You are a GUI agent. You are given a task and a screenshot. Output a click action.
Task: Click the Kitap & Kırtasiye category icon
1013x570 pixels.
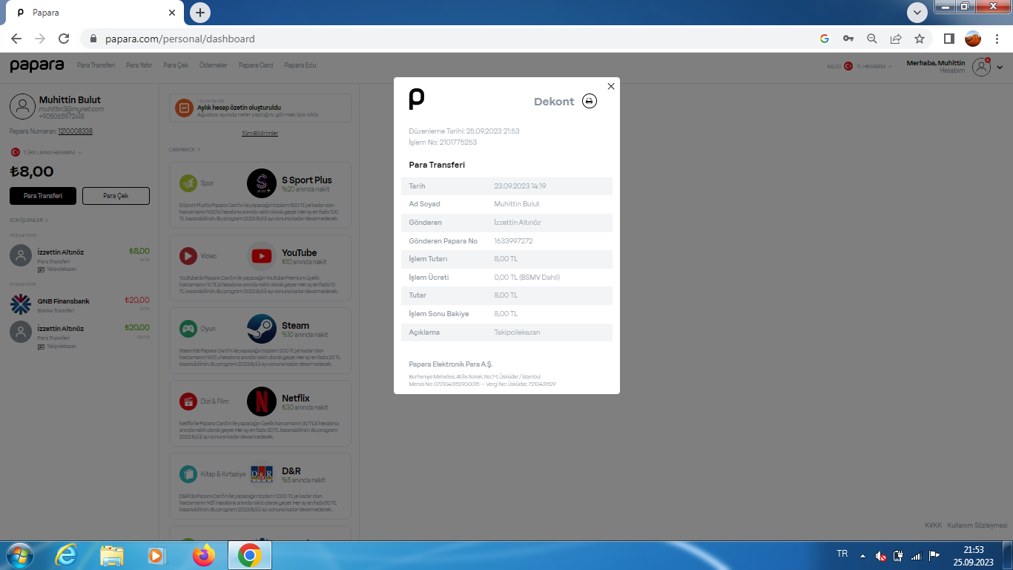(188, 474)
